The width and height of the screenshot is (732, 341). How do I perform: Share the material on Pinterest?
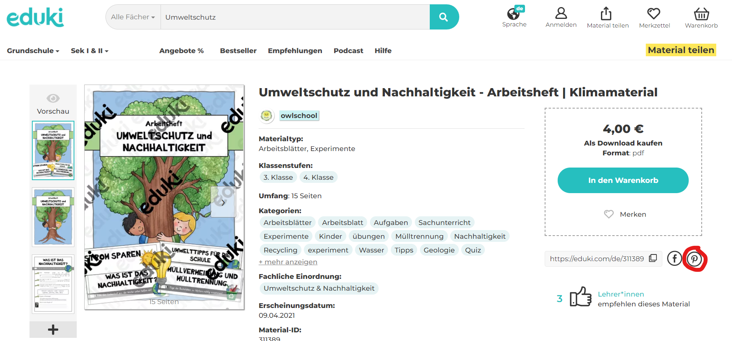694,259
